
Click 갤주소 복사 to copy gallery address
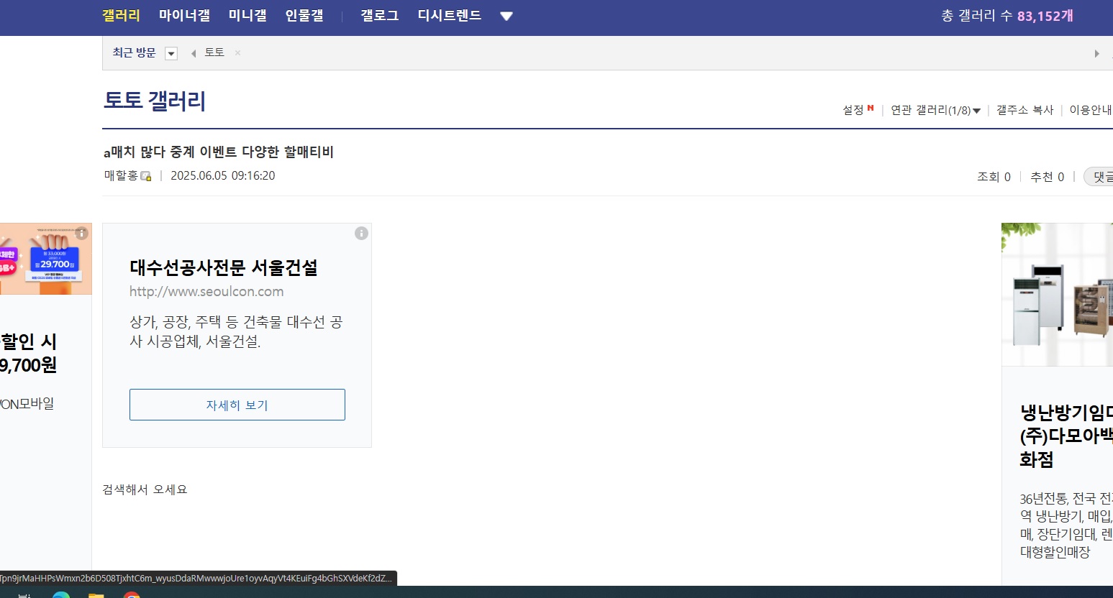point(1025,110)
